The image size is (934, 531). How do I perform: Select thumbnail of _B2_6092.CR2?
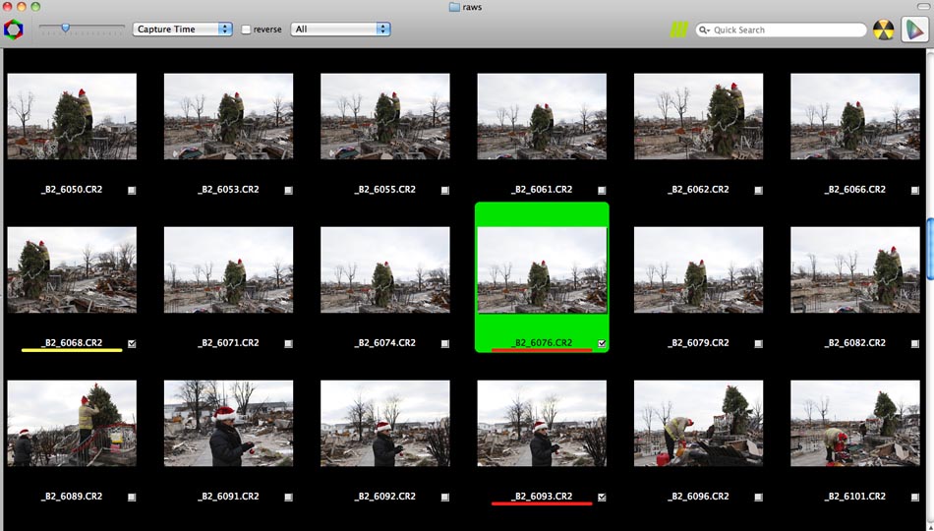pyautogui.click(x=385, y=423)
